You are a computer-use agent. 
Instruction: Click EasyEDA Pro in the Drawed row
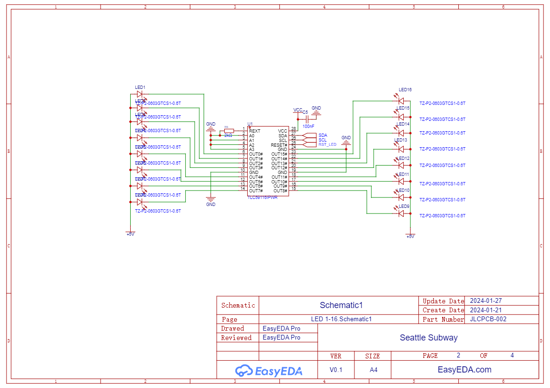click(281, 328)
